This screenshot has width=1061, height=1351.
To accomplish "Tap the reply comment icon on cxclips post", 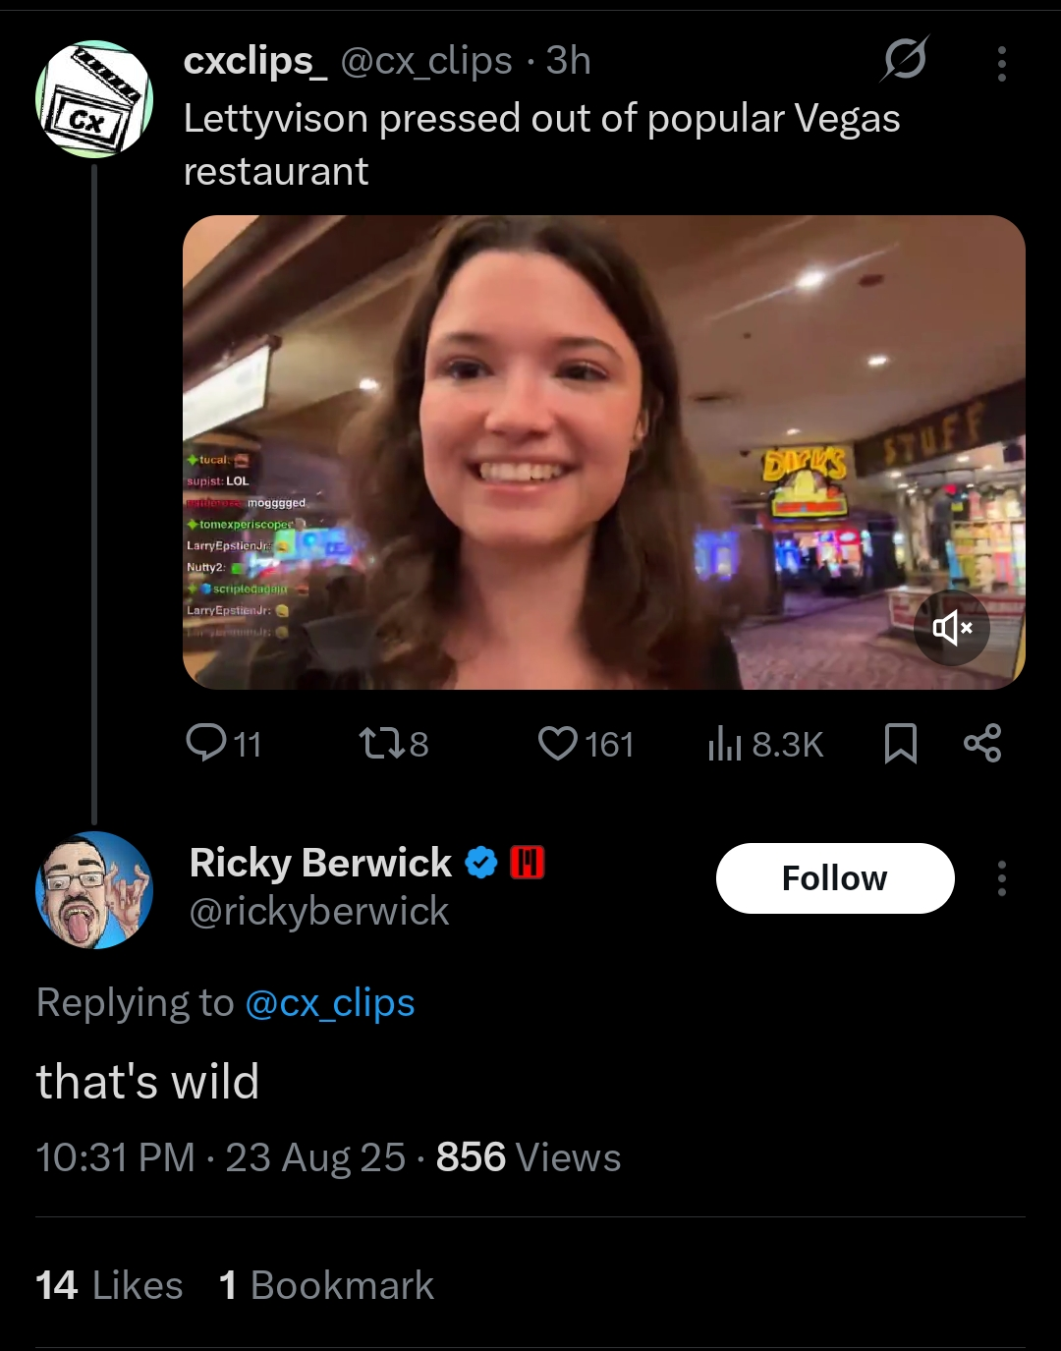I will [207, 743].
